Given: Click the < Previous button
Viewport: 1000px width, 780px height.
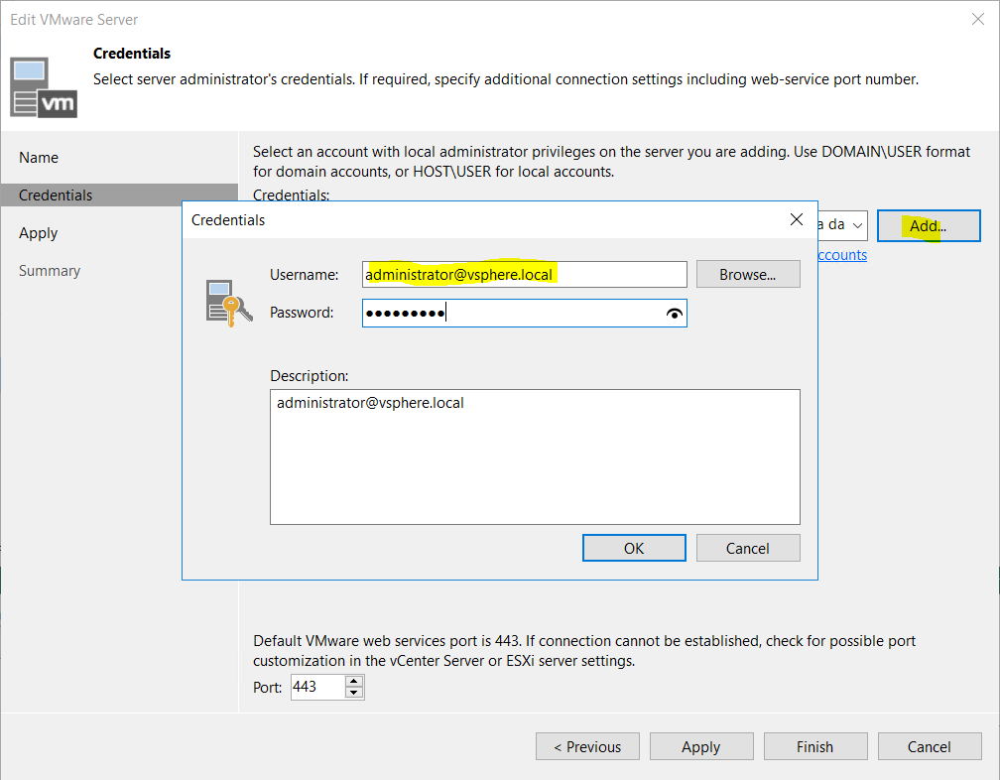Looking at the screenshot, I should [587, 746].
